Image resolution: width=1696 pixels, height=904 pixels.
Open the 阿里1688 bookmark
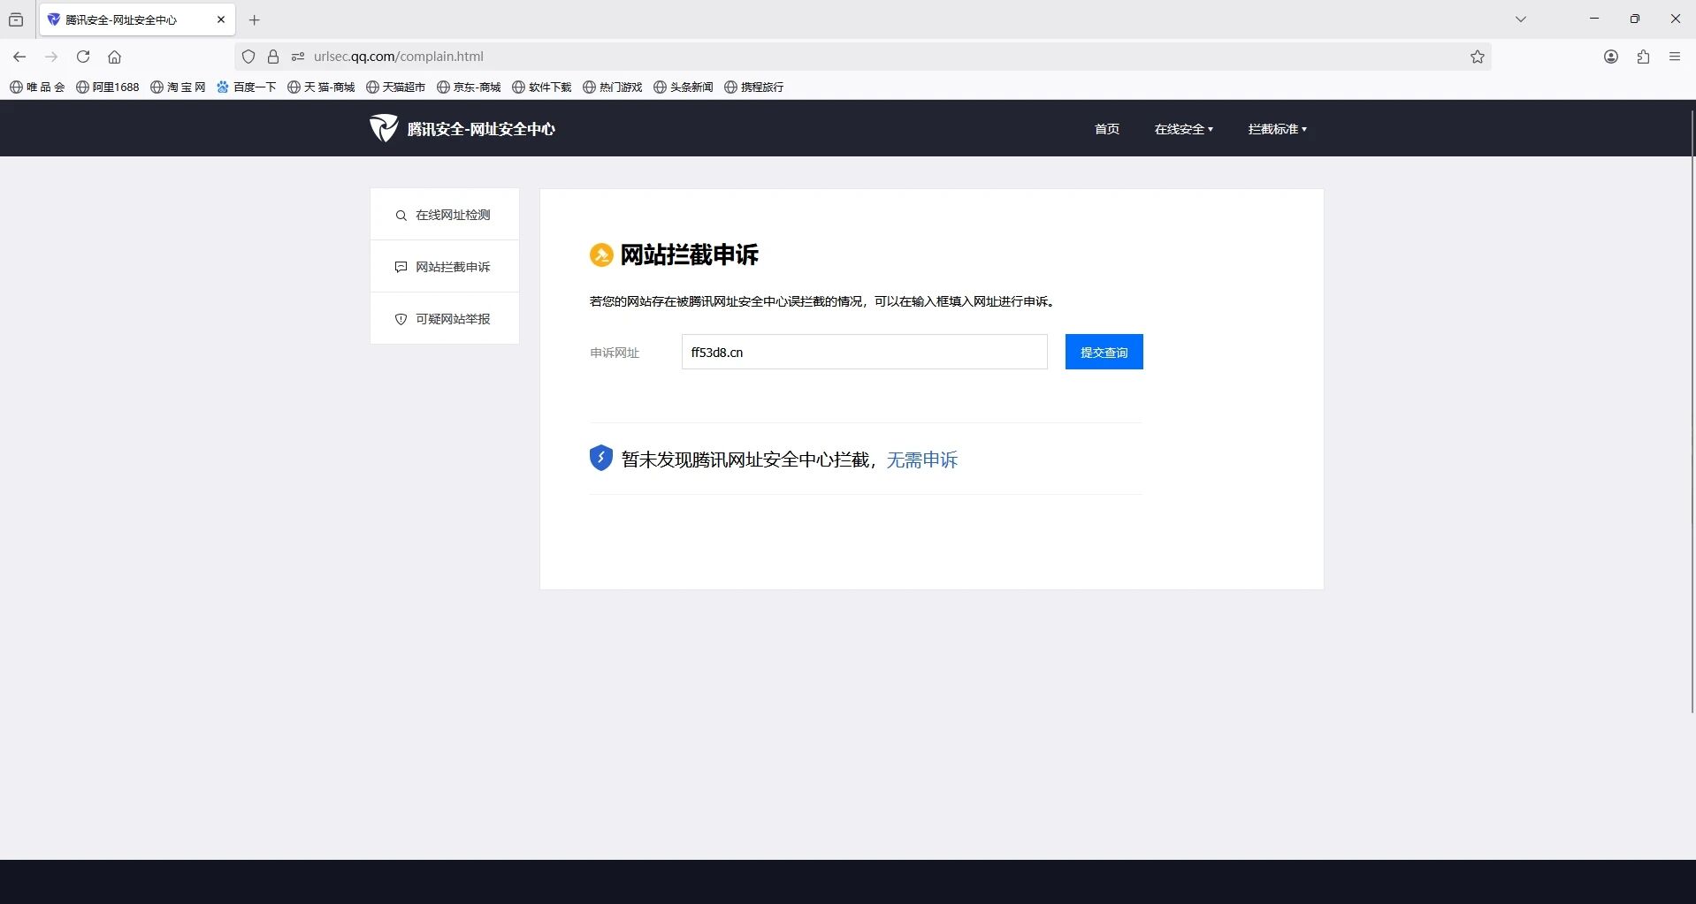coord(108,87)
